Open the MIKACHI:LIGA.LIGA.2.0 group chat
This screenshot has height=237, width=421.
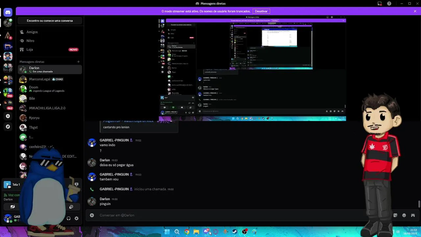coord(50,108)
